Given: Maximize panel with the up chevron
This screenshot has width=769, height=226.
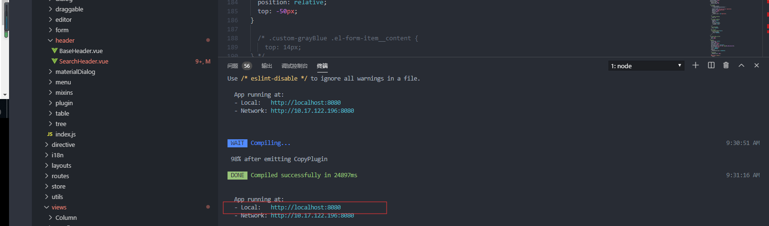Looking at the screenshot, I should point(741,65).
